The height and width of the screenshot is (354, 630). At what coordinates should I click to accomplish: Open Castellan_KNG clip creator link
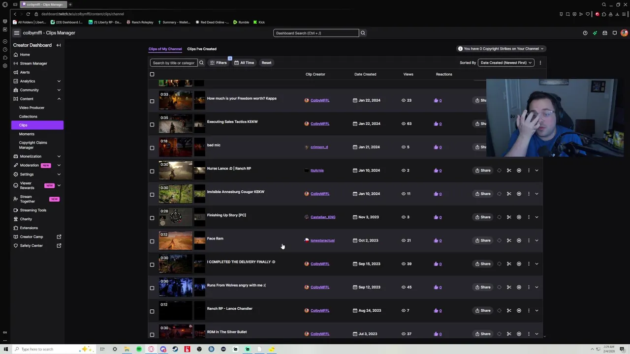coord(323,217)
